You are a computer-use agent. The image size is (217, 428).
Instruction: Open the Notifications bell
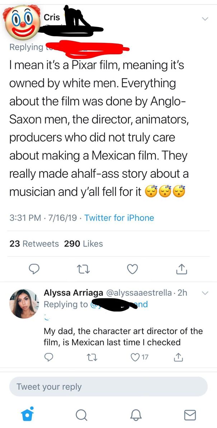coord(136,414)
